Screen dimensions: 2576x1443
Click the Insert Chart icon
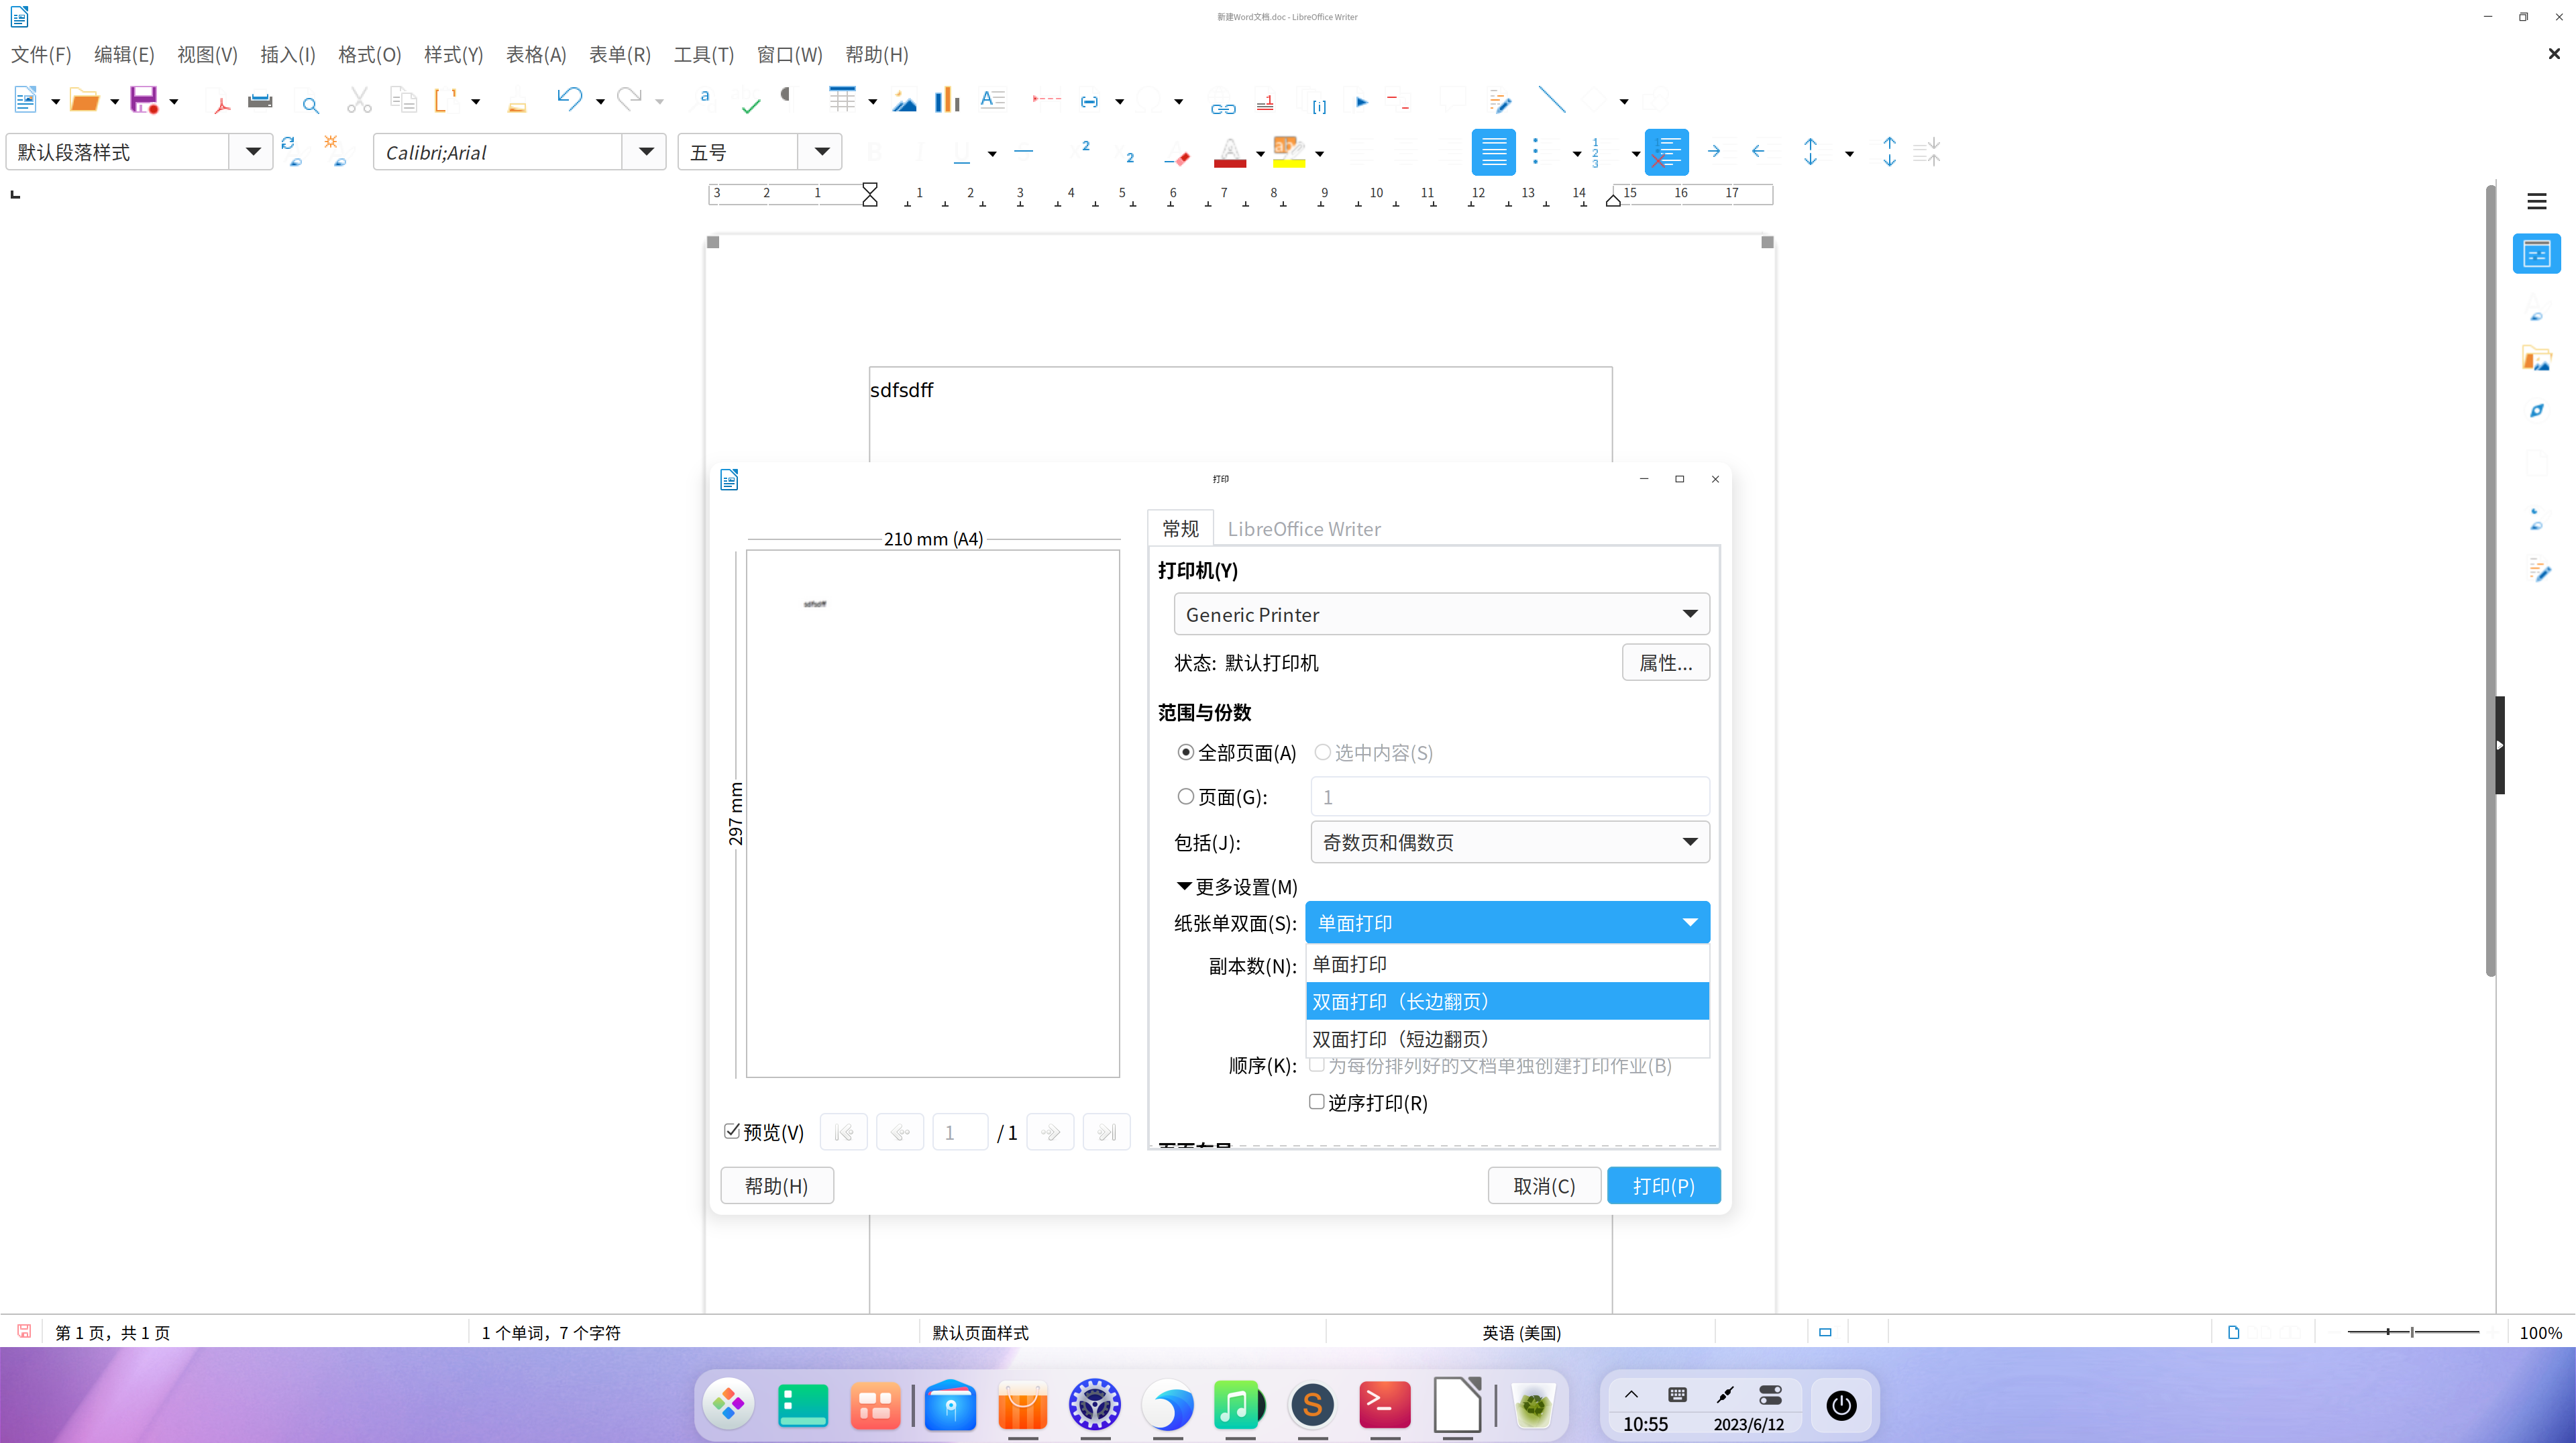[946, 99]
